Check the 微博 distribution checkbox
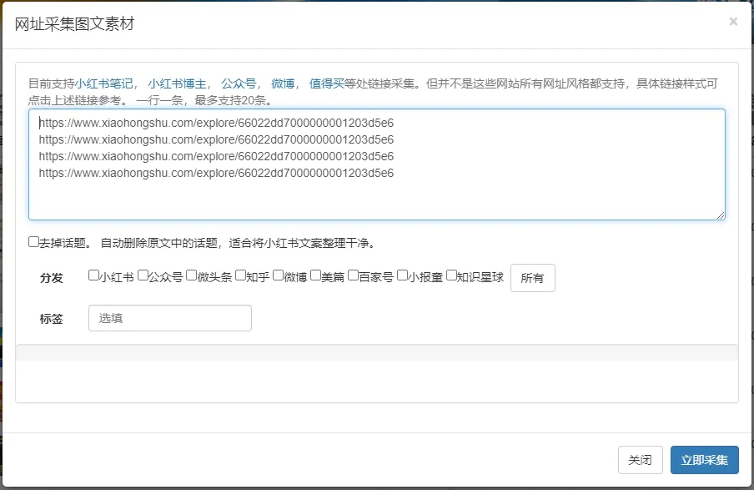Viewport: 754px width, 490px height. (278, 275)
